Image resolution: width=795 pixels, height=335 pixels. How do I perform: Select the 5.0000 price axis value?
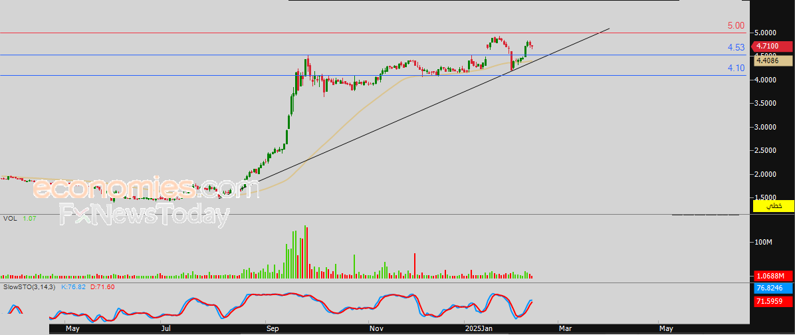(x=766, y=33)
